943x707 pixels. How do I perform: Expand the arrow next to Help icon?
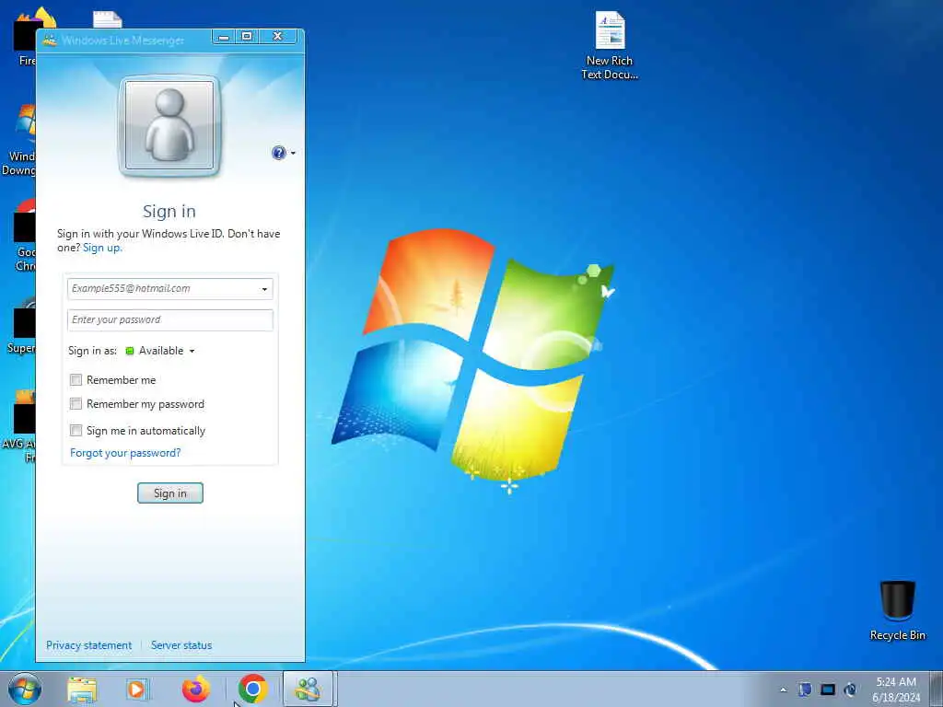tap(293, 154)
